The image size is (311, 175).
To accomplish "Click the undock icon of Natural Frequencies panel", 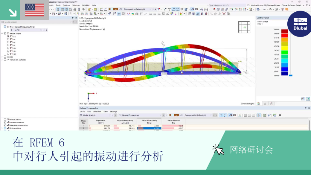I will 306,108.
